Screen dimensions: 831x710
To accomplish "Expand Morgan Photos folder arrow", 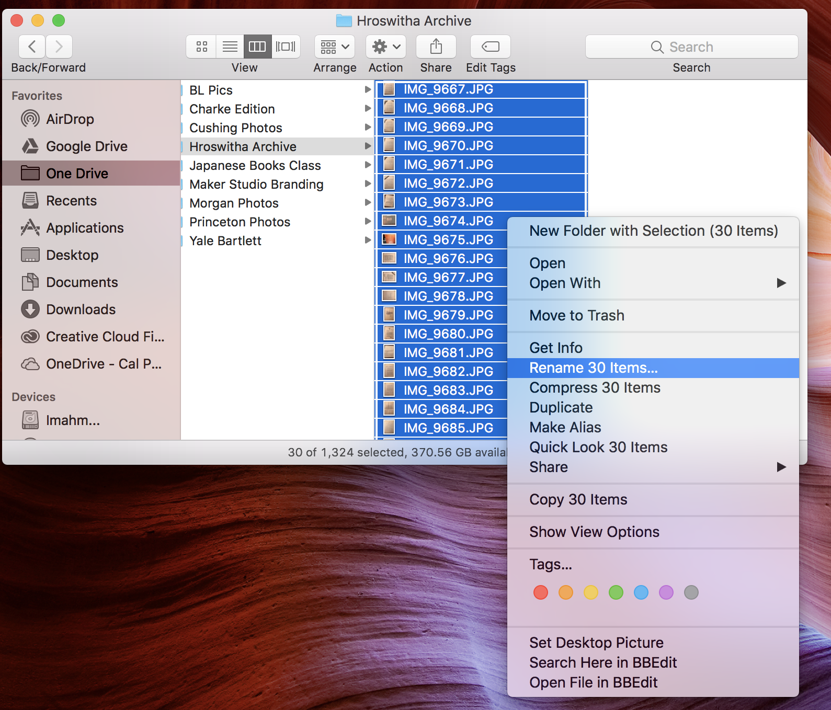I will click(368, 203).
